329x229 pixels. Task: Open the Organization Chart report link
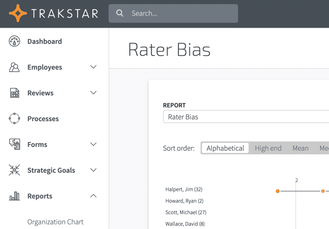click(55, 222)
